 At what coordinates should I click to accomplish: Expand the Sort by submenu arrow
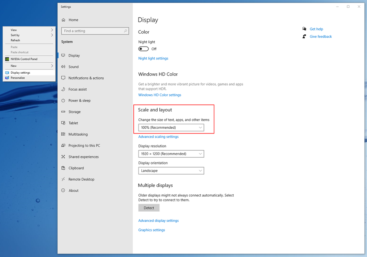coord(52,35)
